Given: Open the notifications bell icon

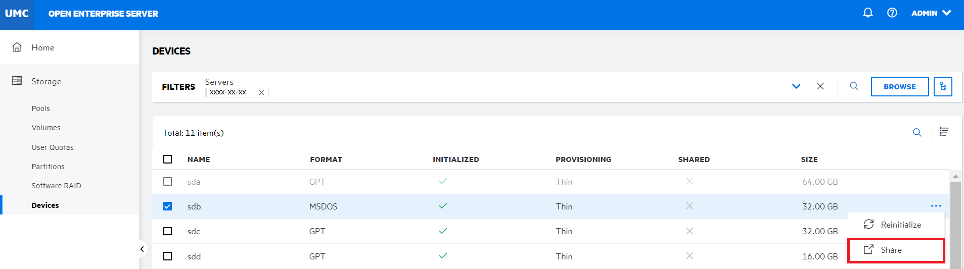Looking at the screenshot, I should pos(867,13).
